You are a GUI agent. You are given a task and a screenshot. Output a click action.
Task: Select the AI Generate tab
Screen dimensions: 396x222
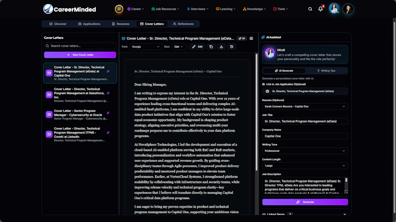click(x=284, y=71)
